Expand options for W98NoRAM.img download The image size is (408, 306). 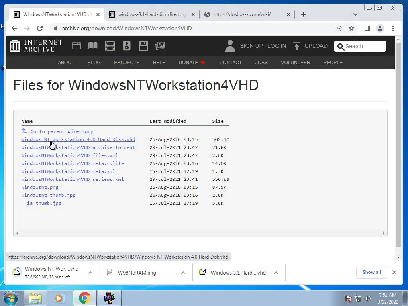(183, 273)
